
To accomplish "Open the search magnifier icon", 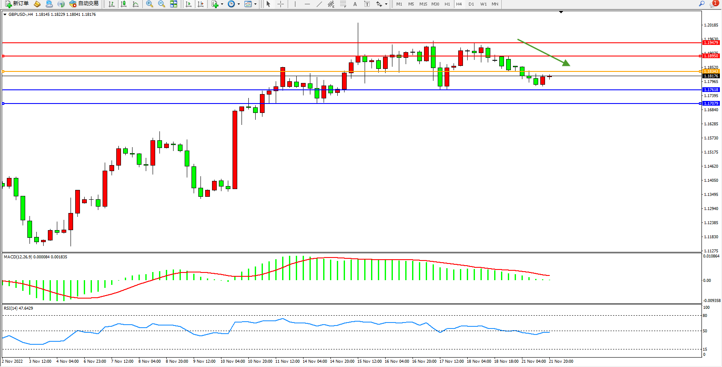I will [701, 4].
